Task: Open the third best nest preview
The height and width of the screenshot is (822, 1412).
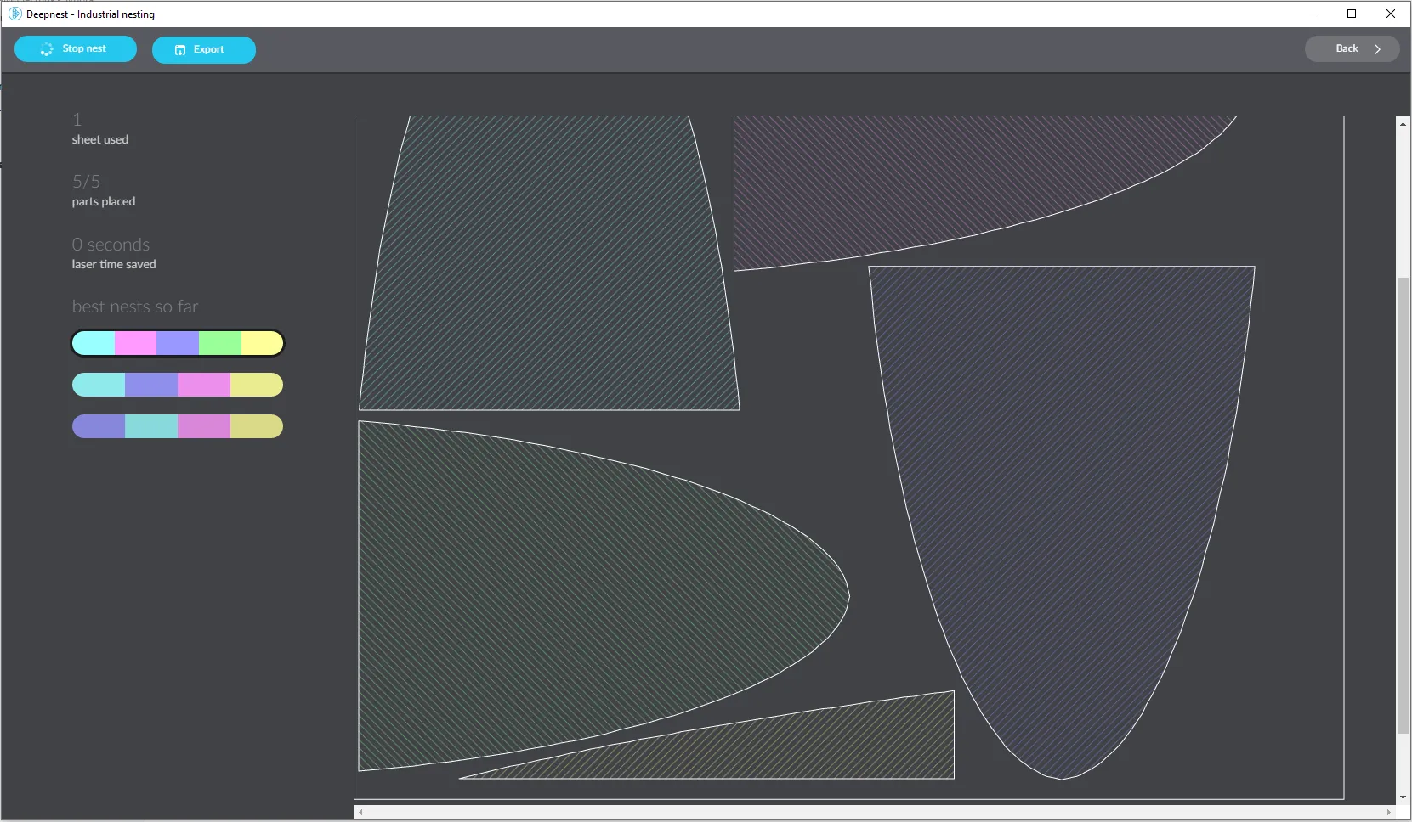Action: (177, 426)
